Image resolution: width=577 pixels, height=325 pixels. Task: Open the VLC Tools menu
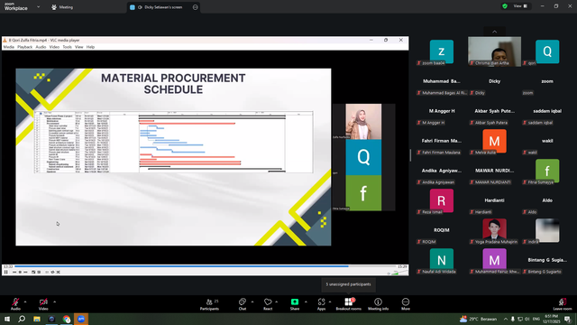(67, 47)
